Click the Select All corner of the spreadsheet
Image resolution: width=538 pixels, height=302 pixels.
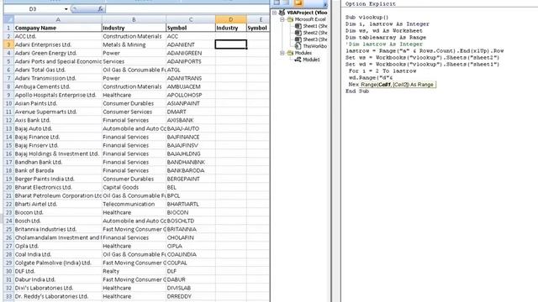[x=8, y=19]
